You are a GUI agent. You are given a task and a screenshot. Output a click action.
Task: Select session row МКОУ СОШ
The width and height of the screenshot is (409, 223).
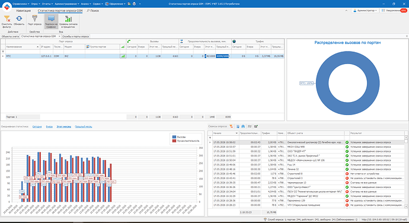306,146
